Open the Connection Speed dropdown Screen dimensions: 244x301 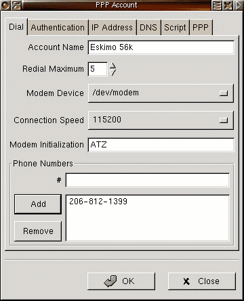[x=161, y=120]
